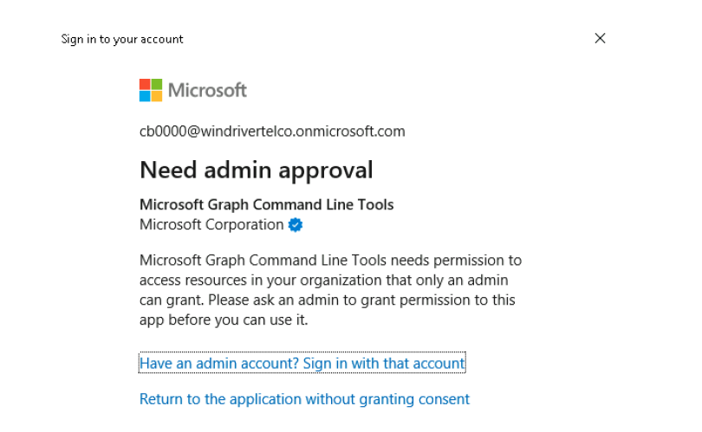
Task: Click the 'Need admin approval' heading
Action: click(x=256, y=170)
